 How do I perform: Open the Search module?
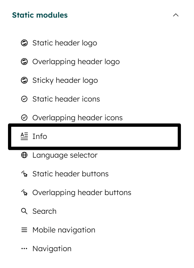(x=44, y=211)
